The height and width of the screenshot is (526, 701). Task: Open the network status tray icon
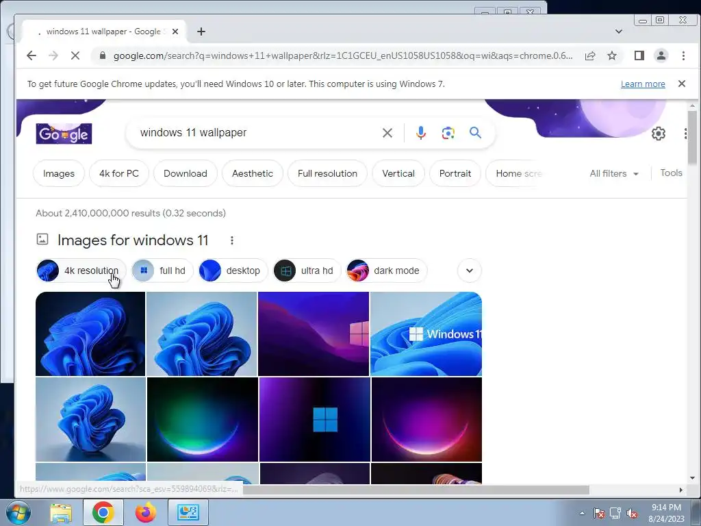(615, 513)
